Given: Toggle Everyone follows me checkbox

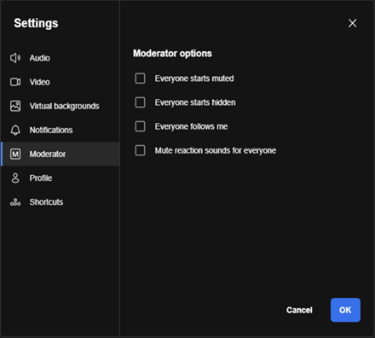Looking at the screenshot, I should coord(140,126).
